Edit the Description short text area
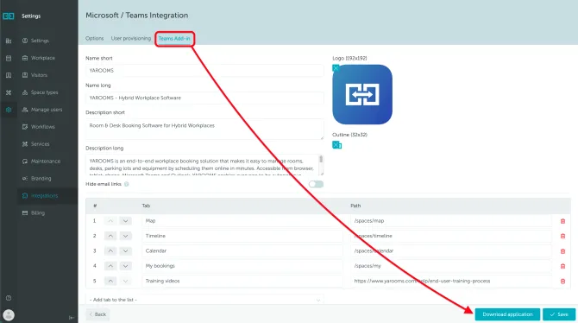This screenshot has height=323, width=578. pos(204,129)
